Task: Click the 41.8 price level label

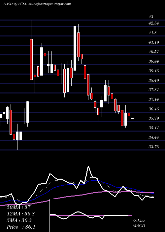Action: pos(152,33)
